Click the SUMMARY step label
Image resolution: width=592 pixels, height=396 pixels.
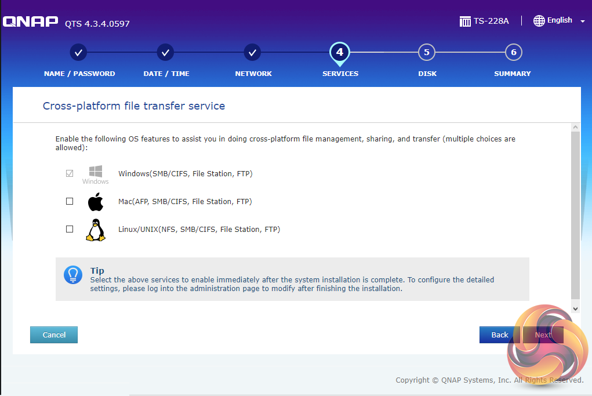click(x=513, y=74)
